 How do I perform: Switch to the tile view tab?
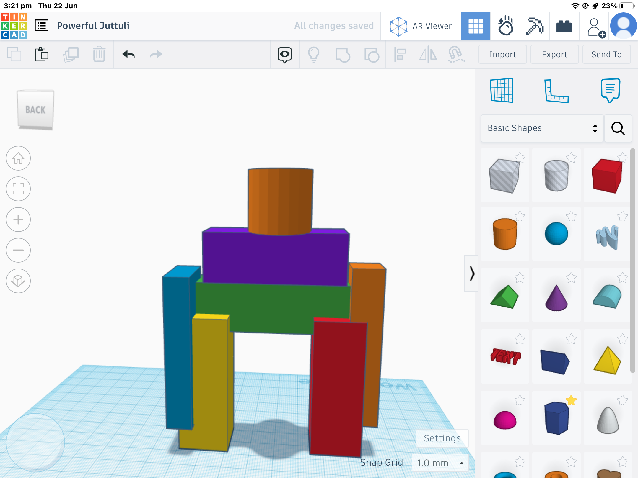pos(476,26)
